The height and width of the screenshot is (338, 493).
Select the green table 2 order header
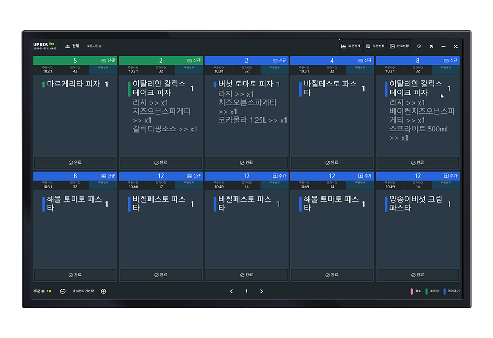point(161,61)
